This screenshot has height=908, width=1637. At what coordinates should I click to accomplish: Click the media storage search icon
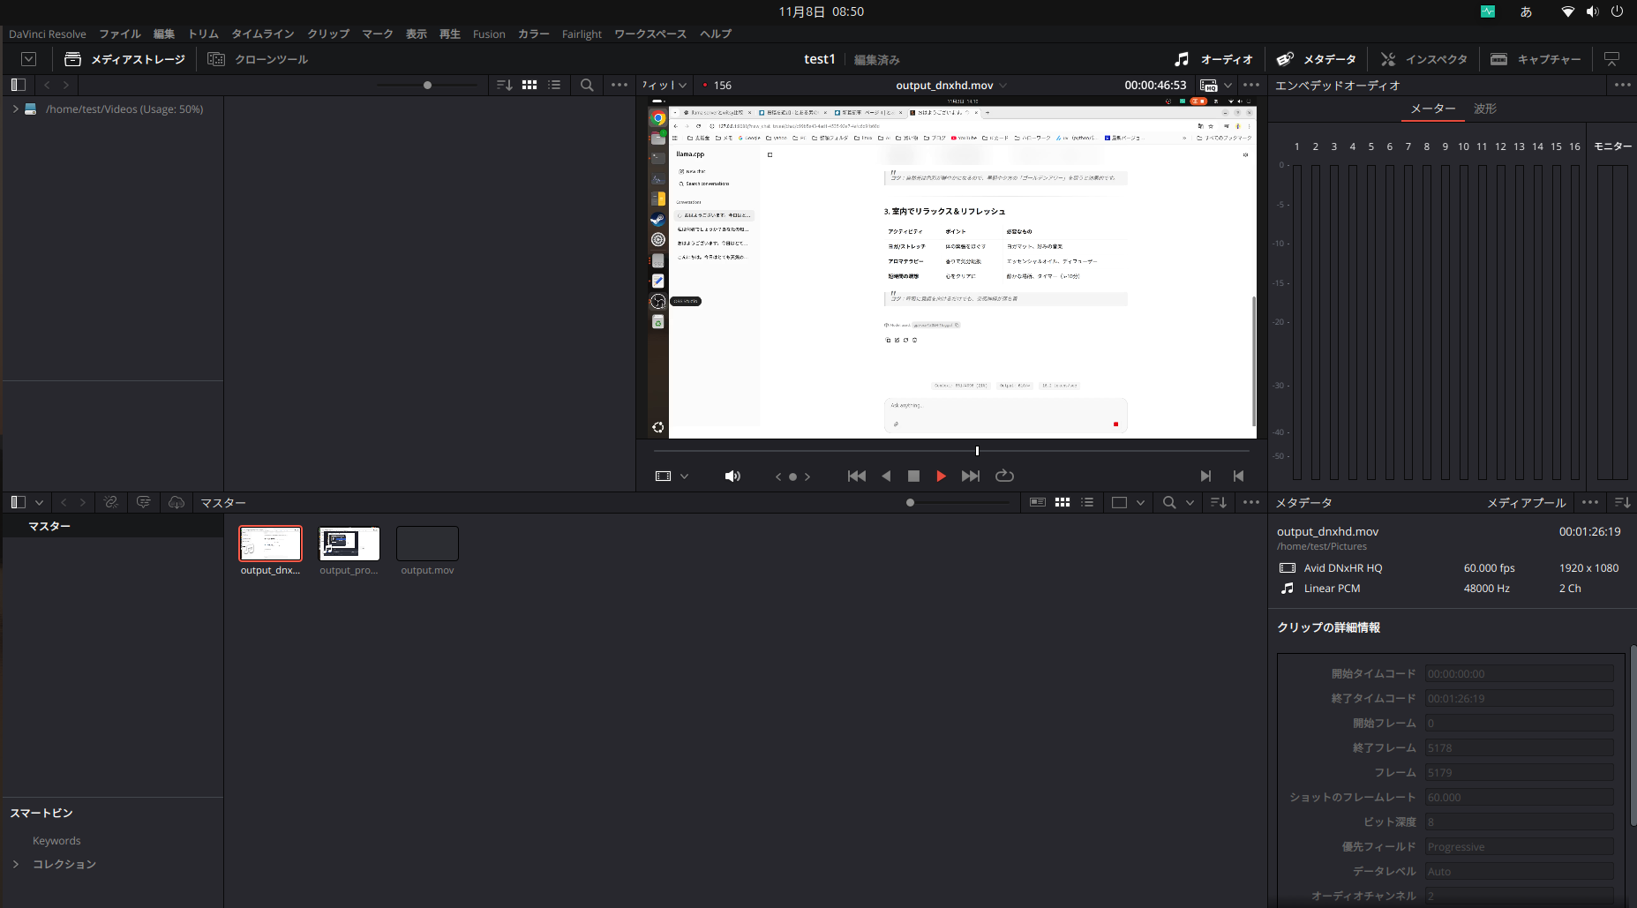587,86
